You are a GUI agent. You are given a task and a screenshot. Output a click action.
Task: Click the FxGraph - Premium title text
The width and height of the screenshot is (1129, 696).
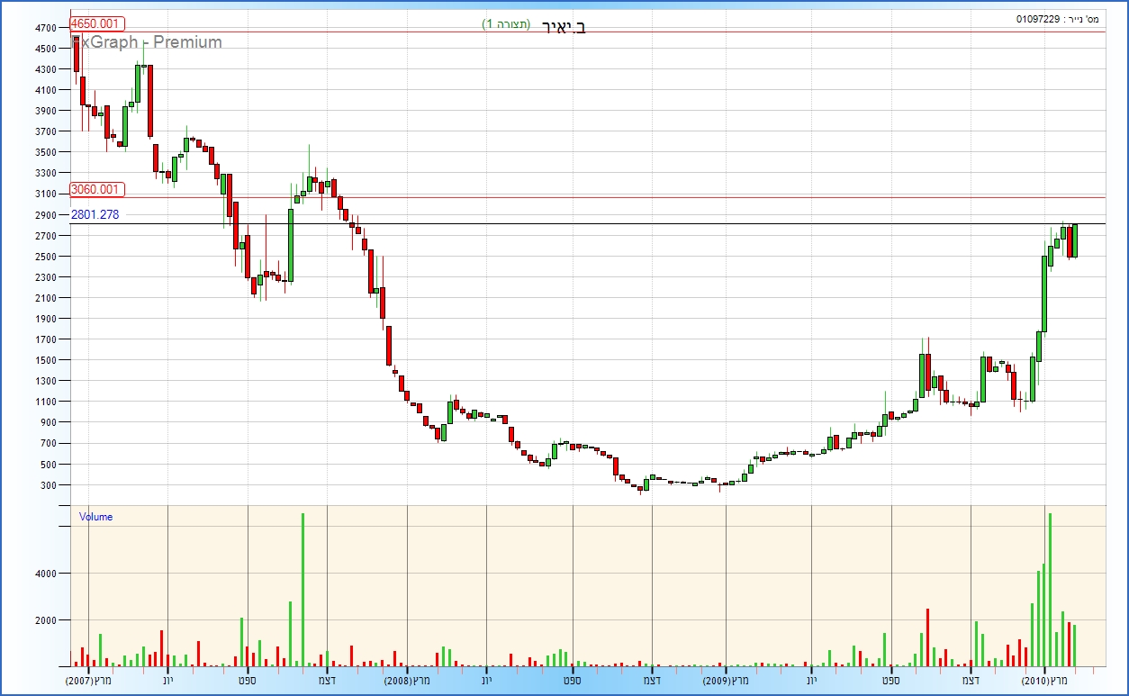(x=147, y=42)
